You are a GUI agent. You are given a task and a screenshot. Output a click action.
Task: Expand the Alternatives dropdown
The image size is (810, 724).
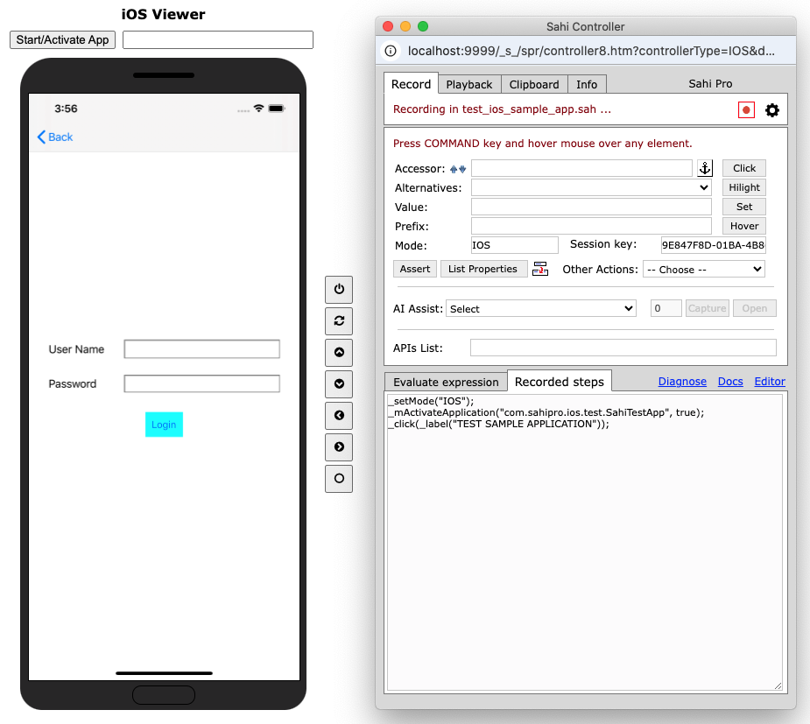(591, 187)
